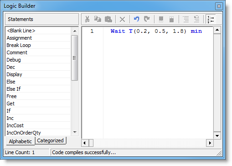Image resolution: width=232 pixels, height=166 pixels.
Task: Click the Delete X toolbar icon
Action: coord(122,20)
